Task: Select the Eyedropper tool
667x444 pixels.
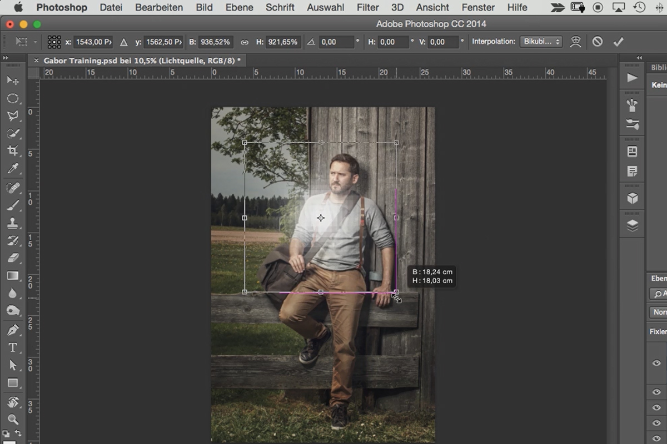Action: tap(13, 169)
